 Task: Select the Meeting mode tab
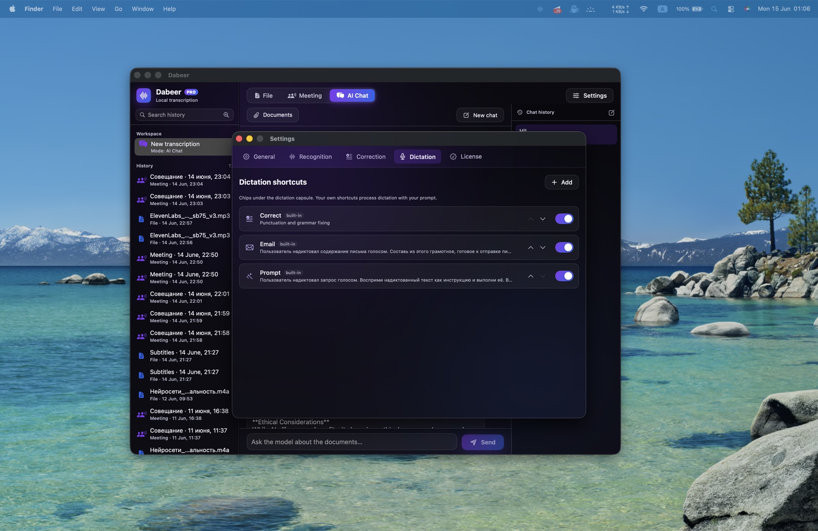point(305,96)
